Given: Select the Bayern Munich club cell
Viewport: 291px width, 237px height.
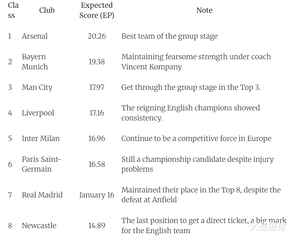Looking at the screenshot, I should [35, 62].
